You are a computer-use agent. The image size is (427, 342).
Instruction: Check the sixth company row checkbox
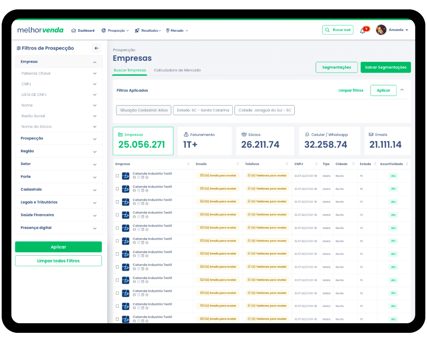point(117,241)
